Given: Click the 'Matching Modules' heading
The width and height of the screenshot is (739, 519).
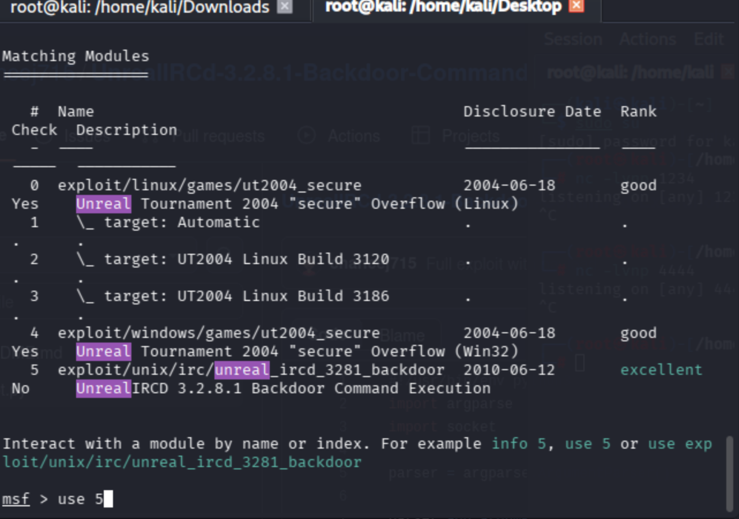Looking at the screenshot, I should (76, 57).
